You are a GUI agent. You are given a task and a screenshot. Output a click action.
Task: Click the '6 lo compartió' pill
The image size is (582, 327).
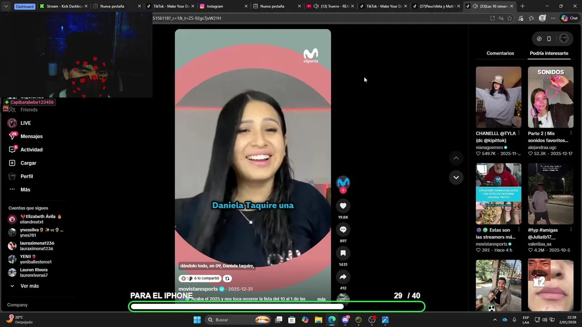[200, 278]
